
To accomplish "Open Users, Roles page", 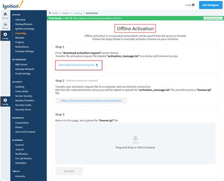I will 22,91.
